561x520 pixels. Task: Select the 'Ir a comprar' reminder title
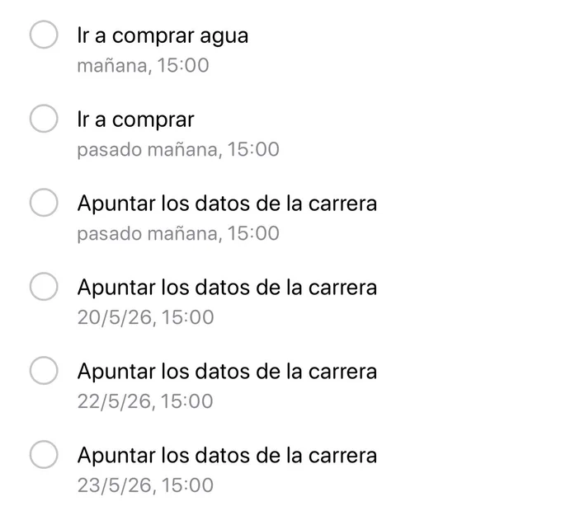coord(135,120)
